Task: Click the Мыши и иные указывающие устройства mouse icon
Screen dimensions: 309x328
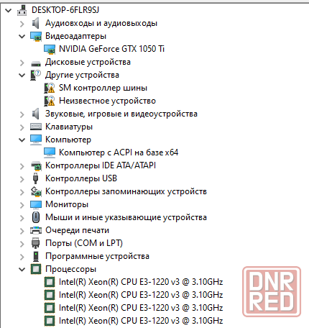Action: click(x=36, y=217)
